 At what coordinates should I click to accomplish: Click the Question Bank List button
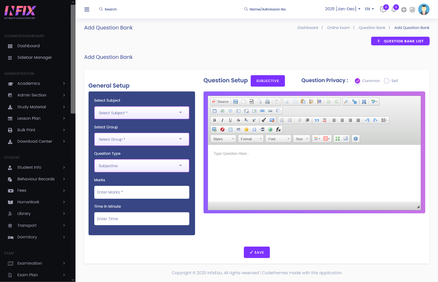[400, 41]
